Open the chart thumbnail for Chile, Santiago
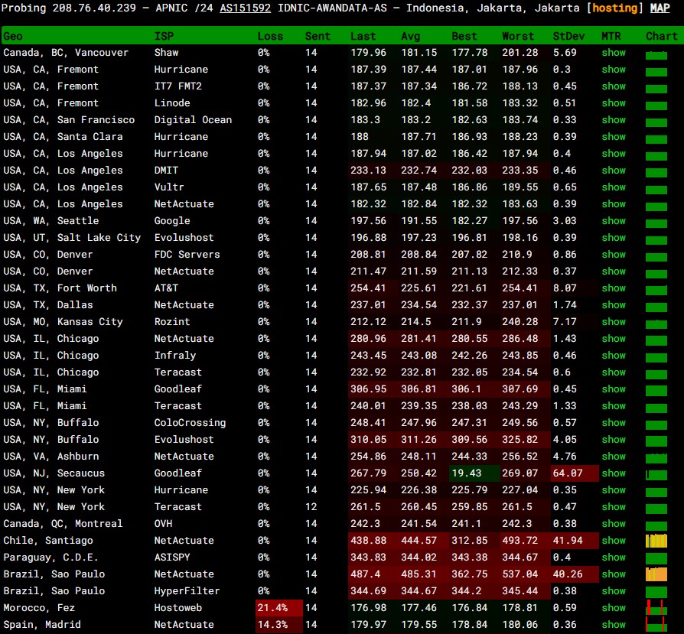Screen dimensions: 684x634 click(656, 541)
